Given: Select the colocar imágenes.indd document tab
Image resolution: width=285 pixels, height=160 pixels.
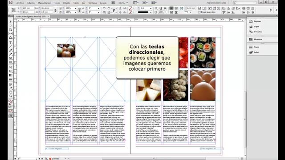Looking at the screenshot, I should [x=31, y=16].
